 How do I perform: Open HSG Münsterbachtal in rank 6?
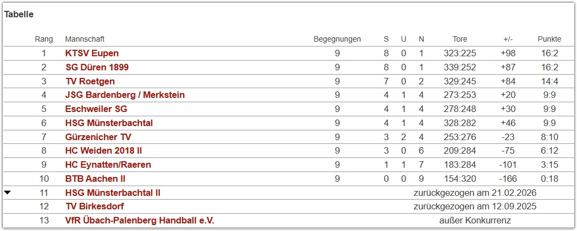109,123
